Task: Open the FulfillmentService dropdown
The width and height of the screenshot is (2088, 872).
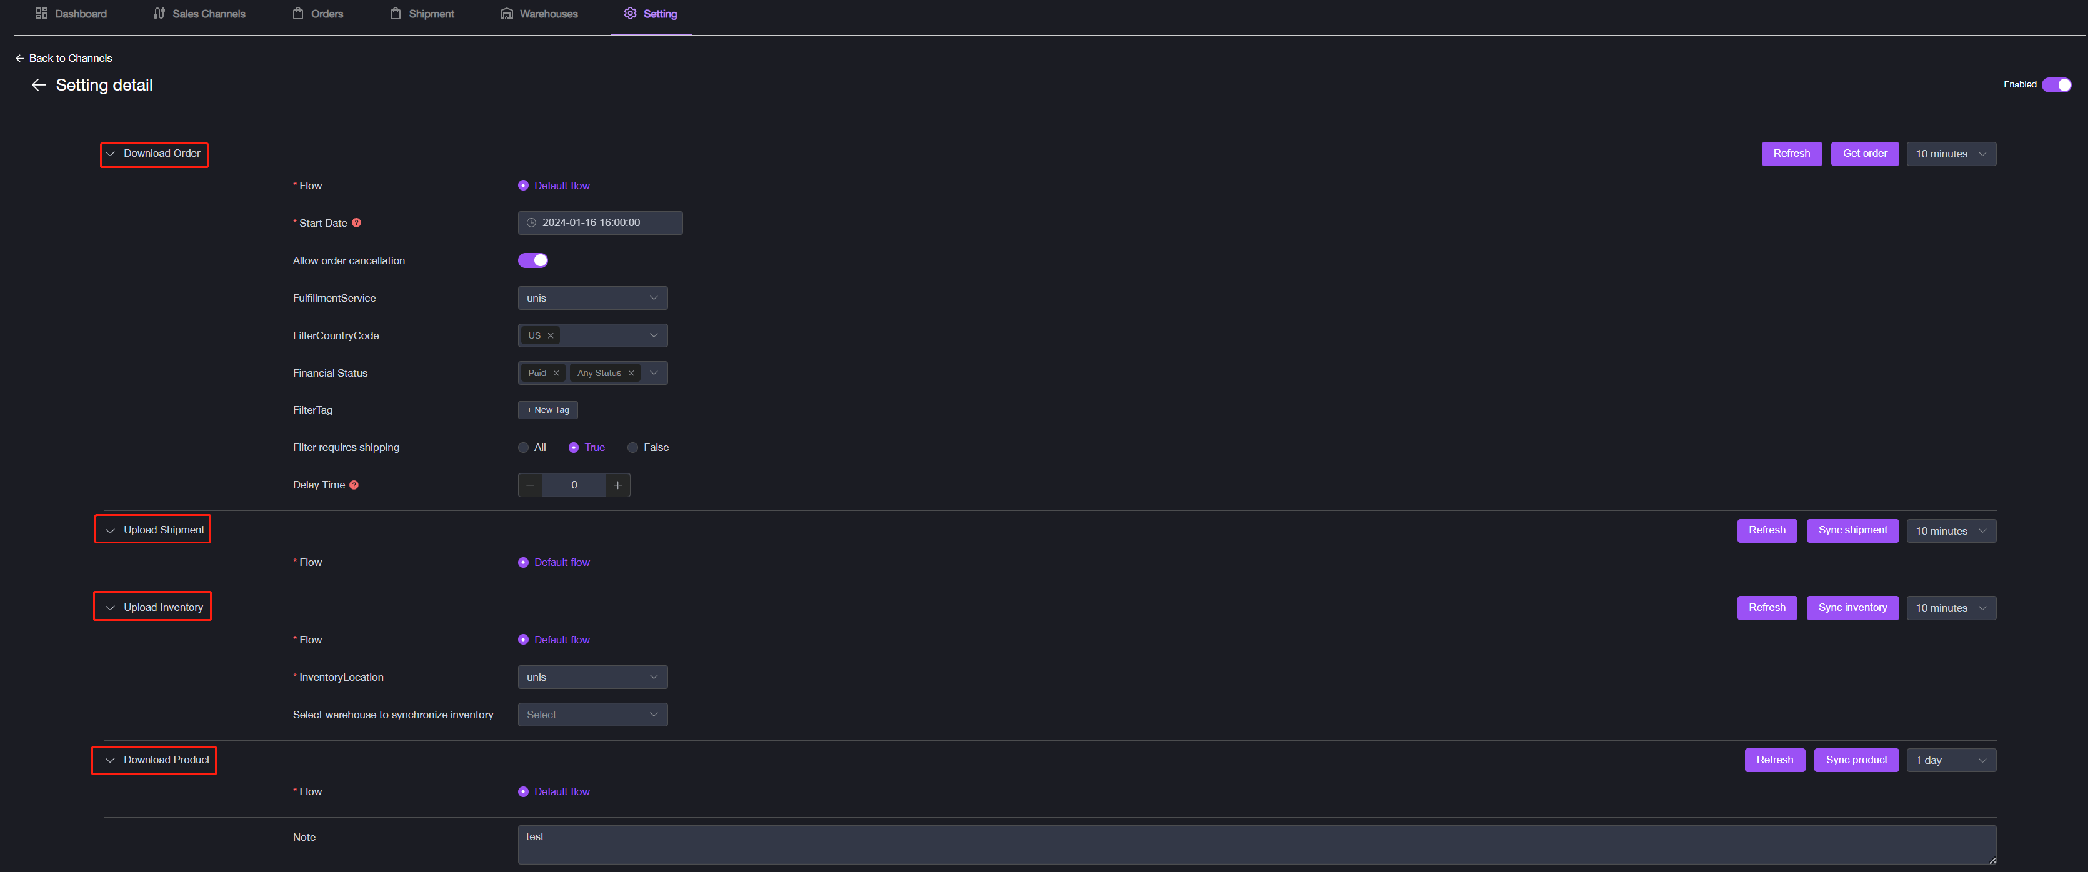Action: 592,298
